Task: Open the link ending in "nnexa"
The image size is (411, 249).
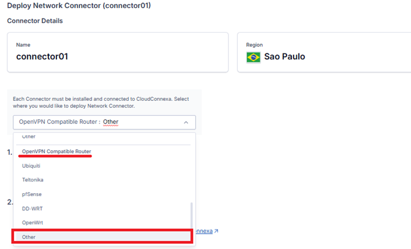Action: [x=204, y=231]
